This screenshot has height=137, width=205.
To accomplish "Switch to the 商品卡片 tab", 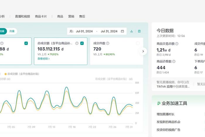I will [41, 16].
